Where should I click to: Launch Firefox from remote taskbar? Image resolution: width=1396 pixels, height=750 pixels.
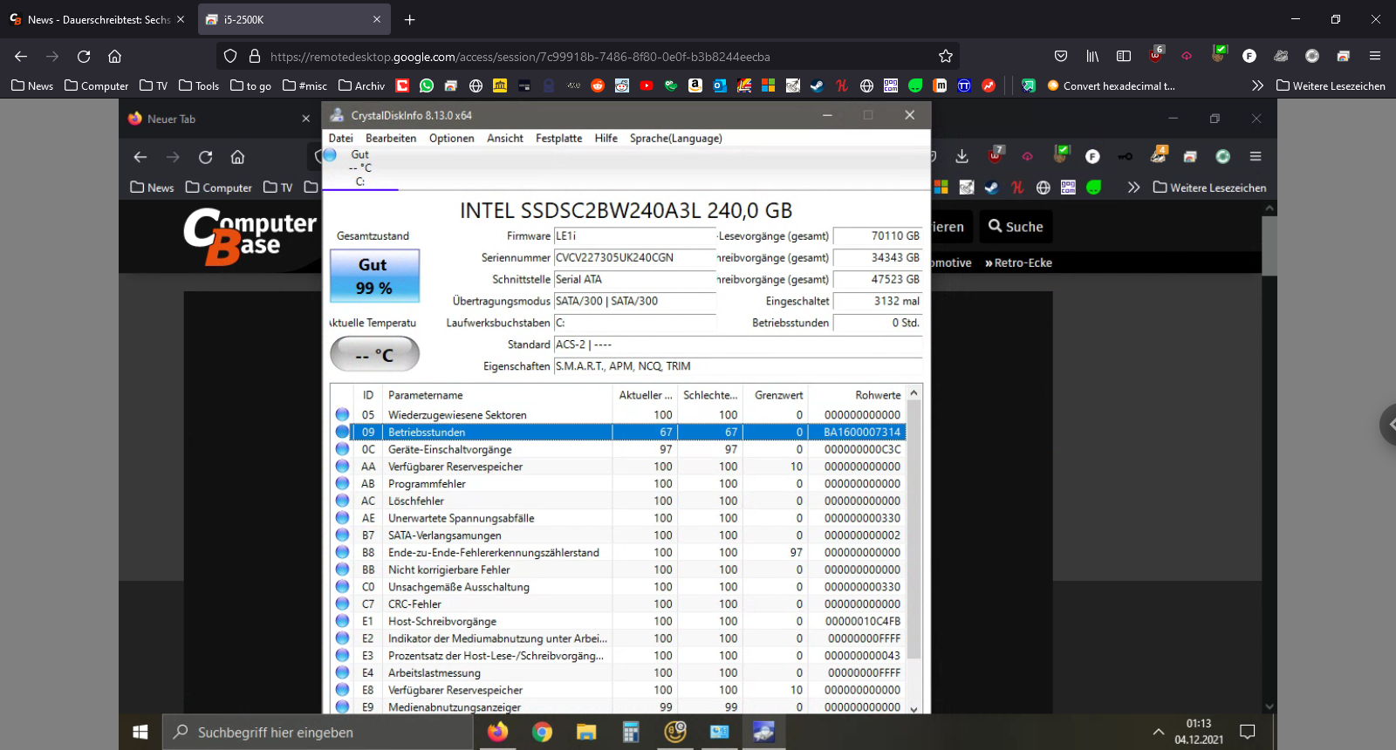pos(497,732)
